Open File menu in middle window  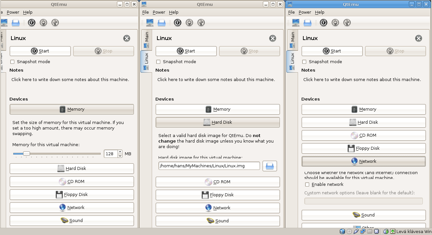146,12
